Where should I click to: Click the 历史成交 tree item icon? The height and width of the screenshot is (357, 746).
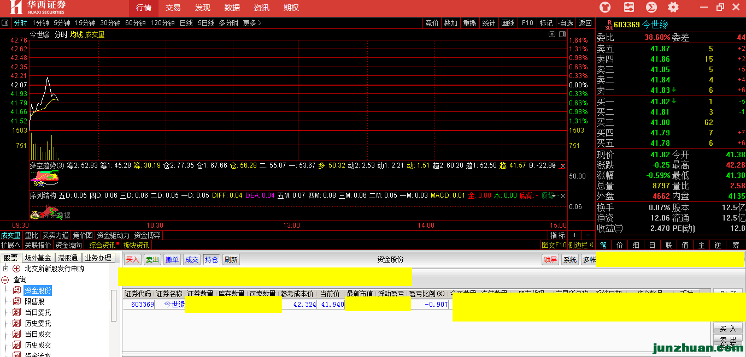[x=16, y=345]
